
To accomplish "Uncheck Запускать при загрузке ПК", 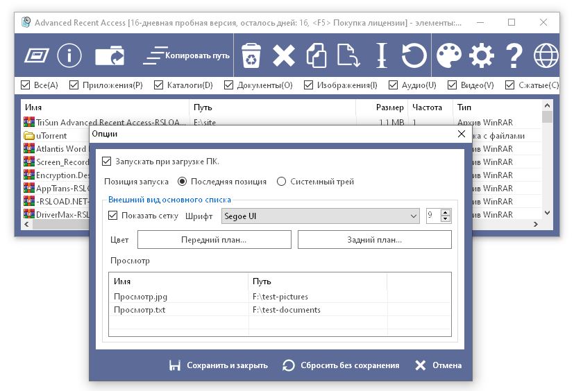I will (x=106, y=162).
